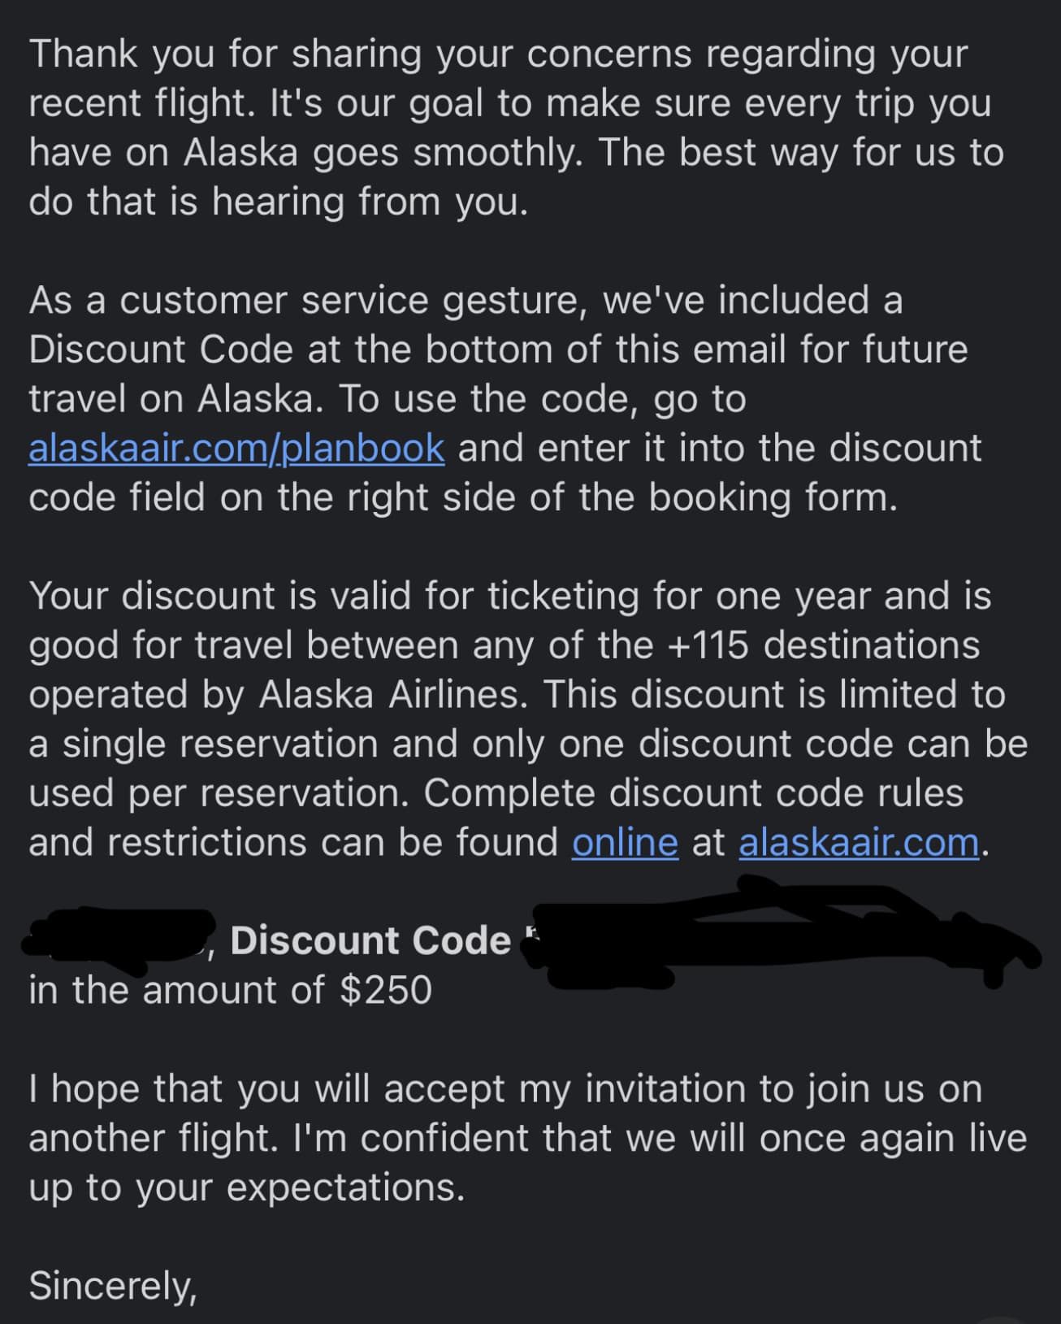
Task: Click the blacked-out discount code scribble
Action: coord(780,933)
